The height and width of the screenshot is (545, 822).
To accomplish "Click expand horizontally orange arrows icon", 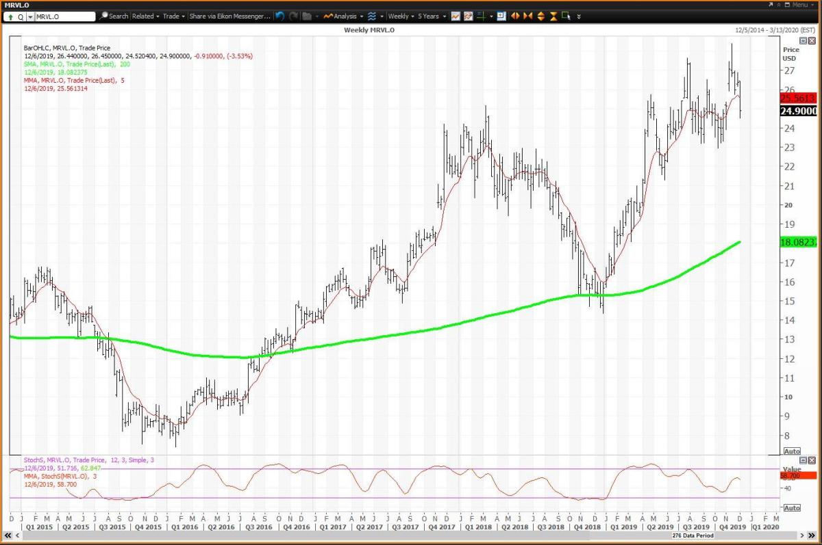I will pos(515,16).
